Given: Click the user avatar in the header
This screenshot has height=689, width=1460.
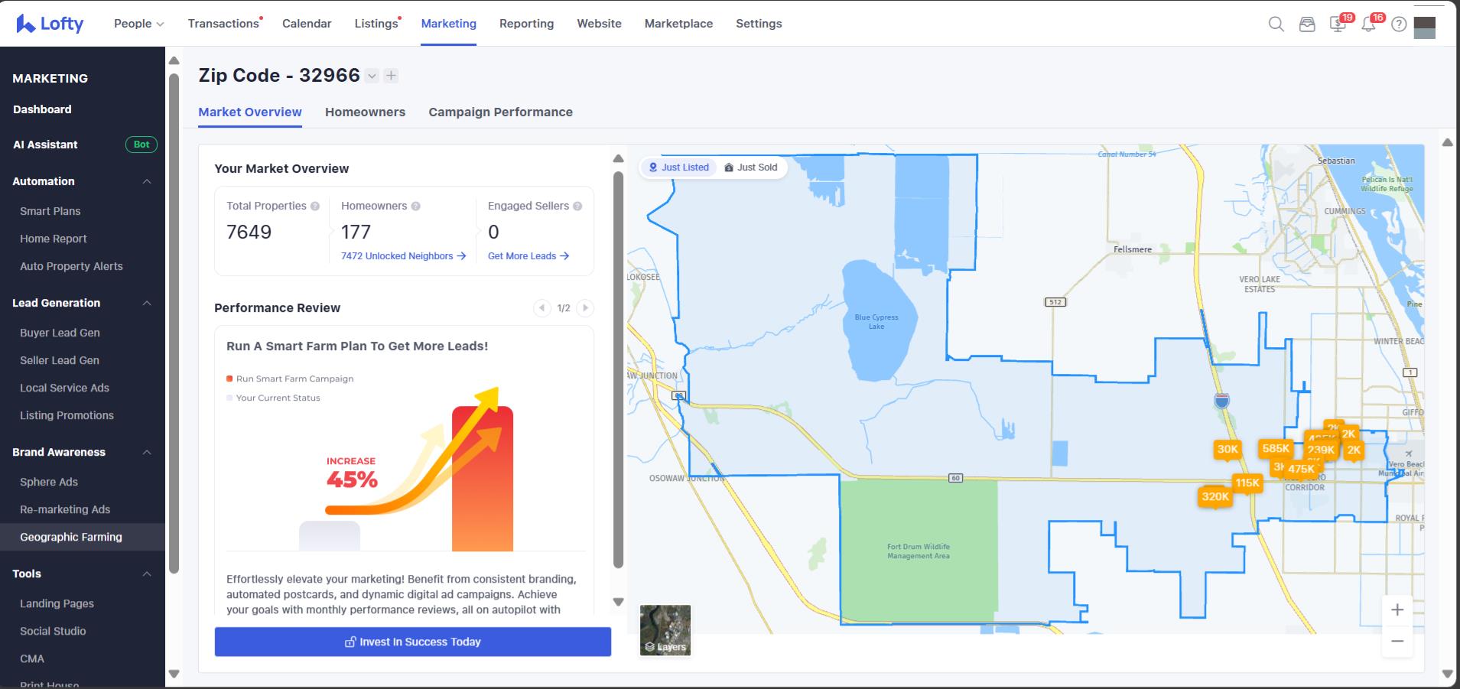Looking at the screenshot, I should point(1424,27).
